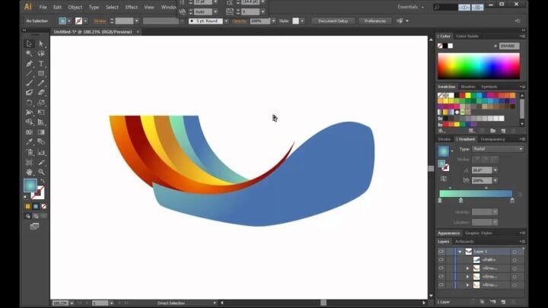Select the Paintbrush tool
Image resolution: width=548 pixels, height=308 pixels.
(x=29, y=83)
